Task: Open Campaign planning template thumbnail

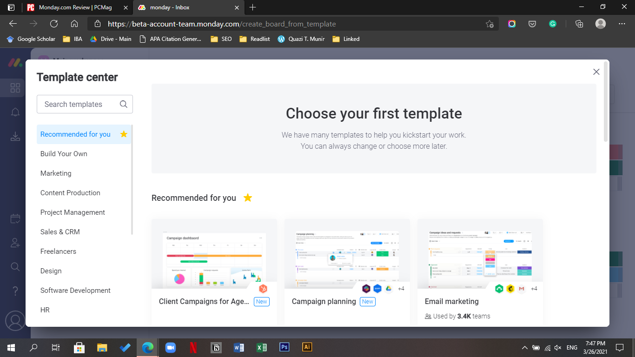Action: (x=347, y=254)
